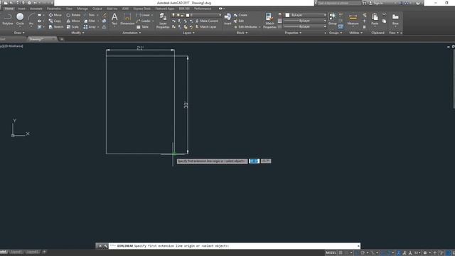Close the command line with X
455x256 pixels.
tap(100, 246)
